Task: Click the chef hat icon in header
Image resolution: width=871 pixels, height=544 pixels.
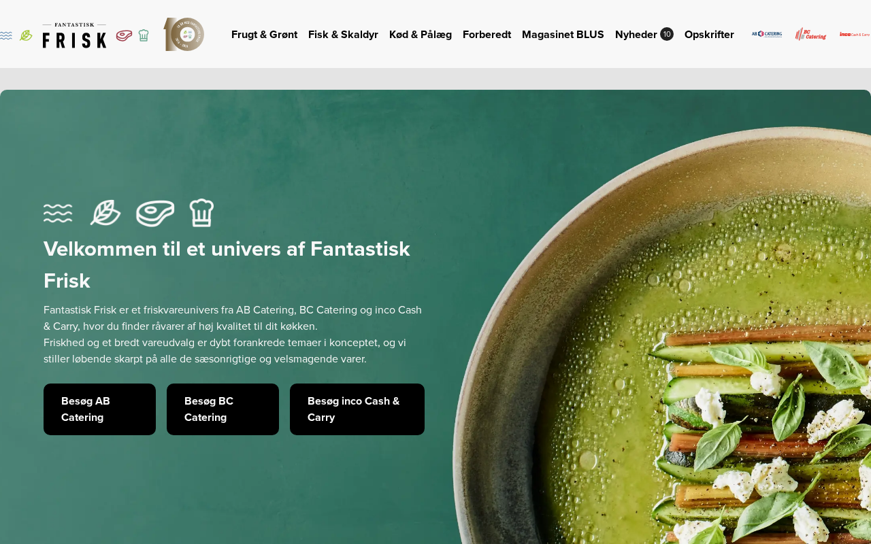Action: [144, 35]
